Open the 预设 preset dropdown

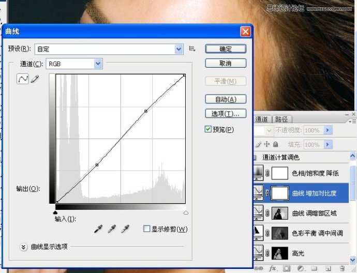[179, 49]
